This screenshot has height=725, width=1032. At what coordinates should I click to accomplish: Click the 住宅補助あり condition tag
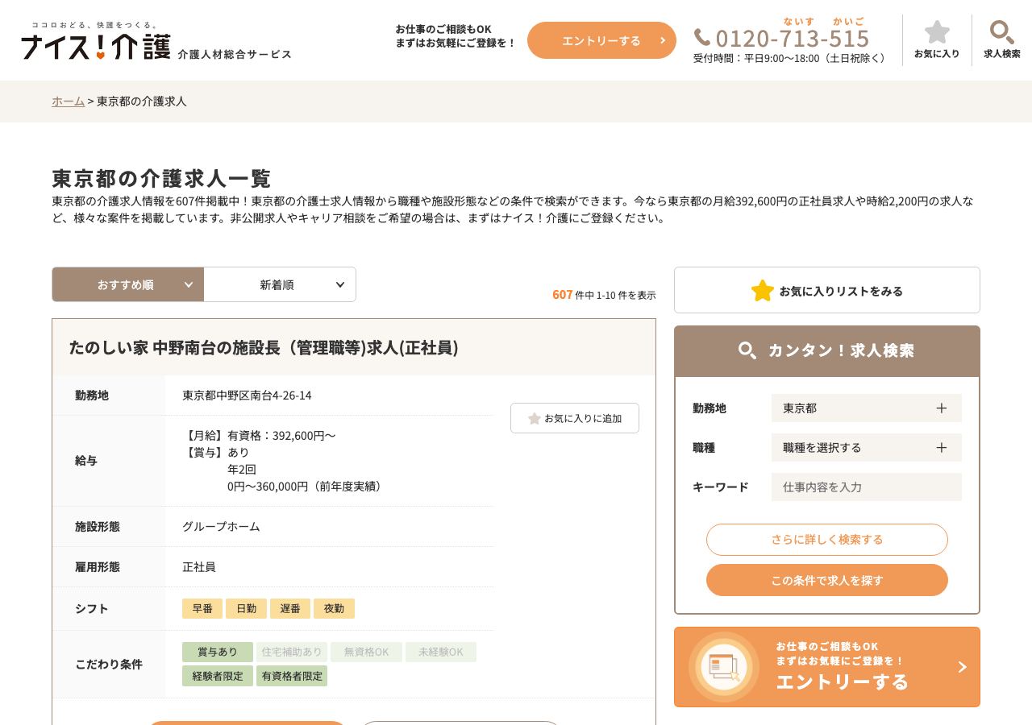pos(292,652)
